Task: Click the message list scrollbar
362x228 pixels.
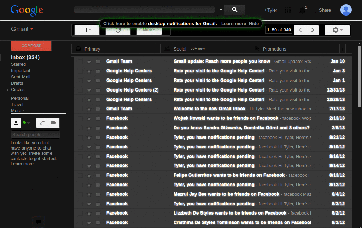Action: click(360, 76)
